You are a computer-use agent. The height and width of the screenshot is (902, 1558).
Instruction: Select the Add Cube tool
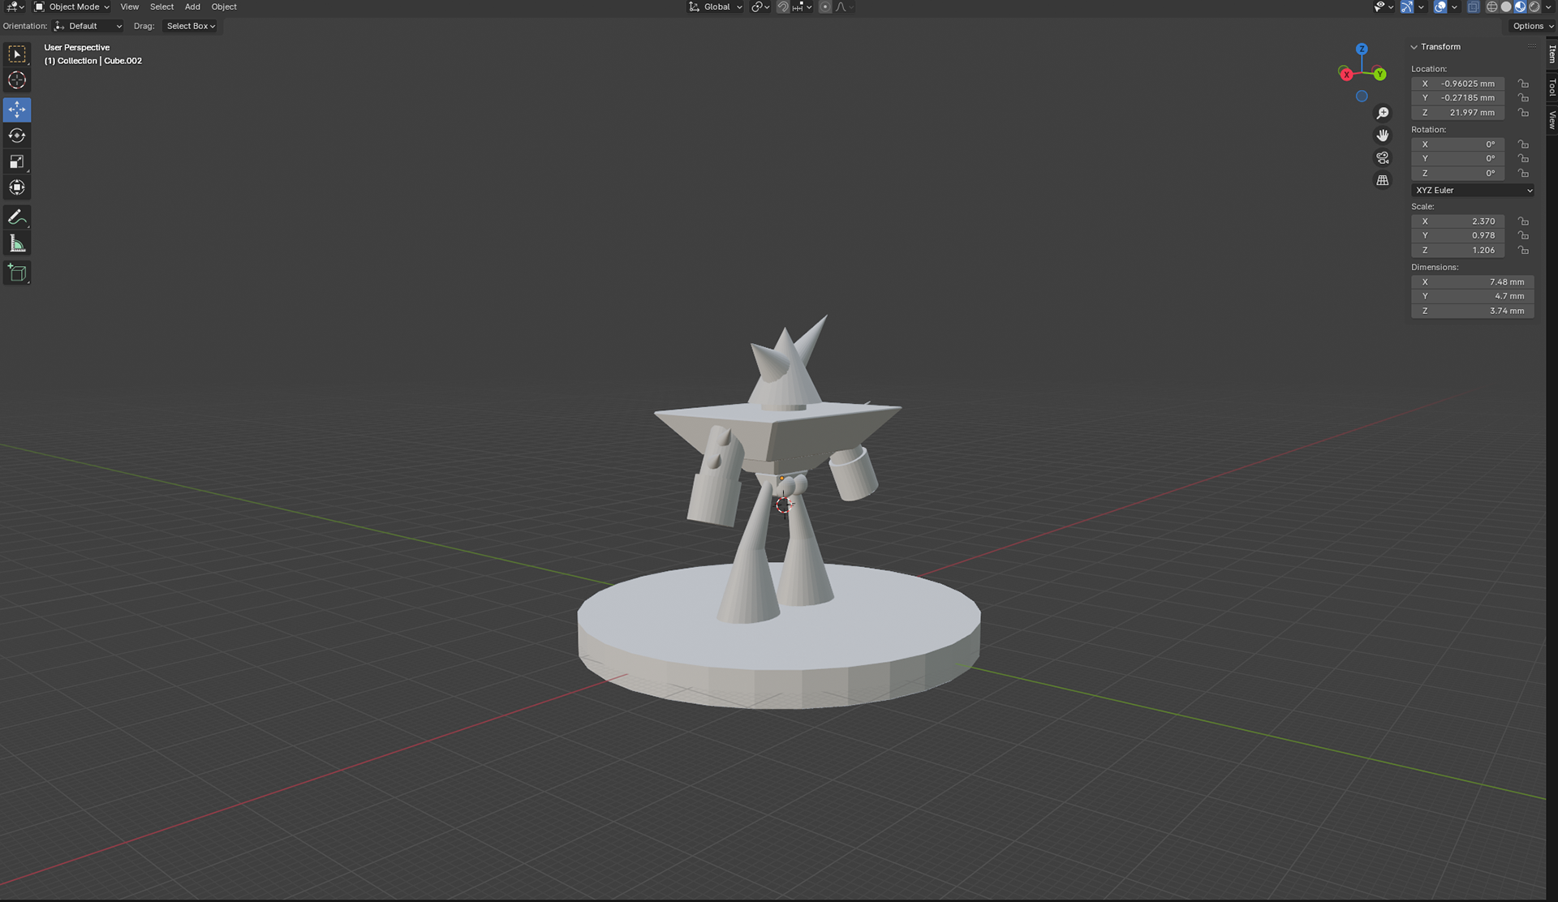(x=17, y=273)
